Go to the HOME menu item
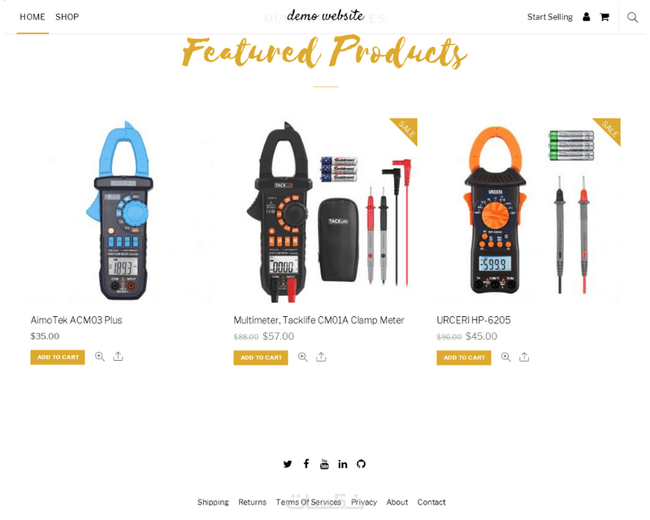 [32, 17]
